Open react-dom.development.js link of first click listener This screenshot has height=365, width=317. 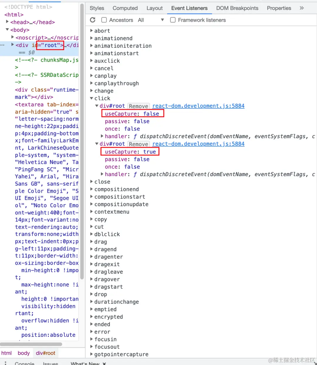[x=198, y=106]
